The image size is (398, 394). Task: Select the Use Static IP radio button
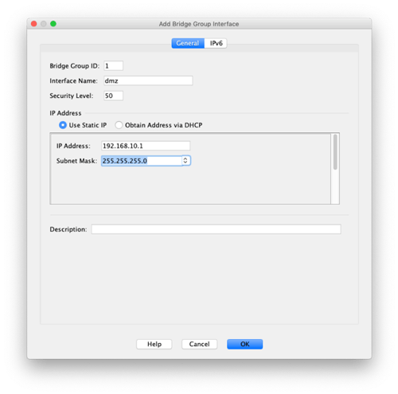click(x=63, y=125)
